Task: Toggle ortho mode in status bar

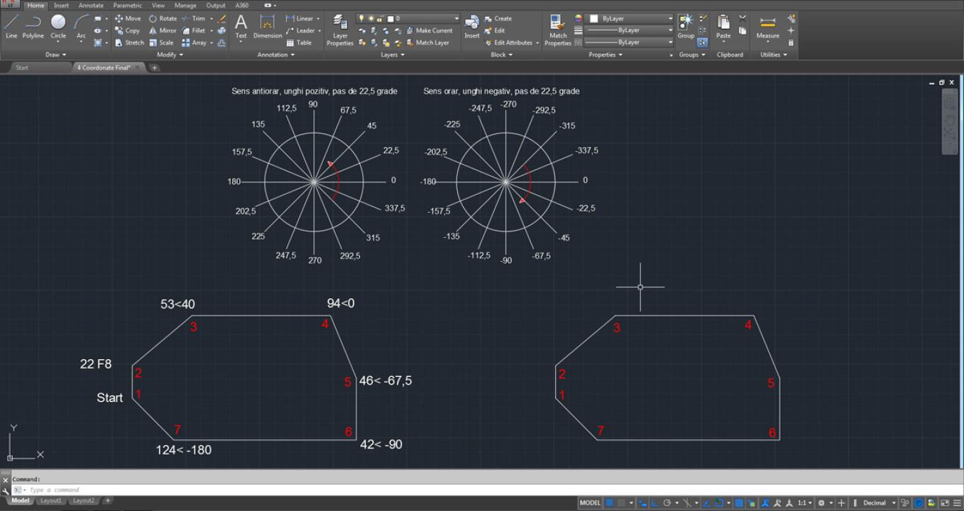Action: (654, 502)
